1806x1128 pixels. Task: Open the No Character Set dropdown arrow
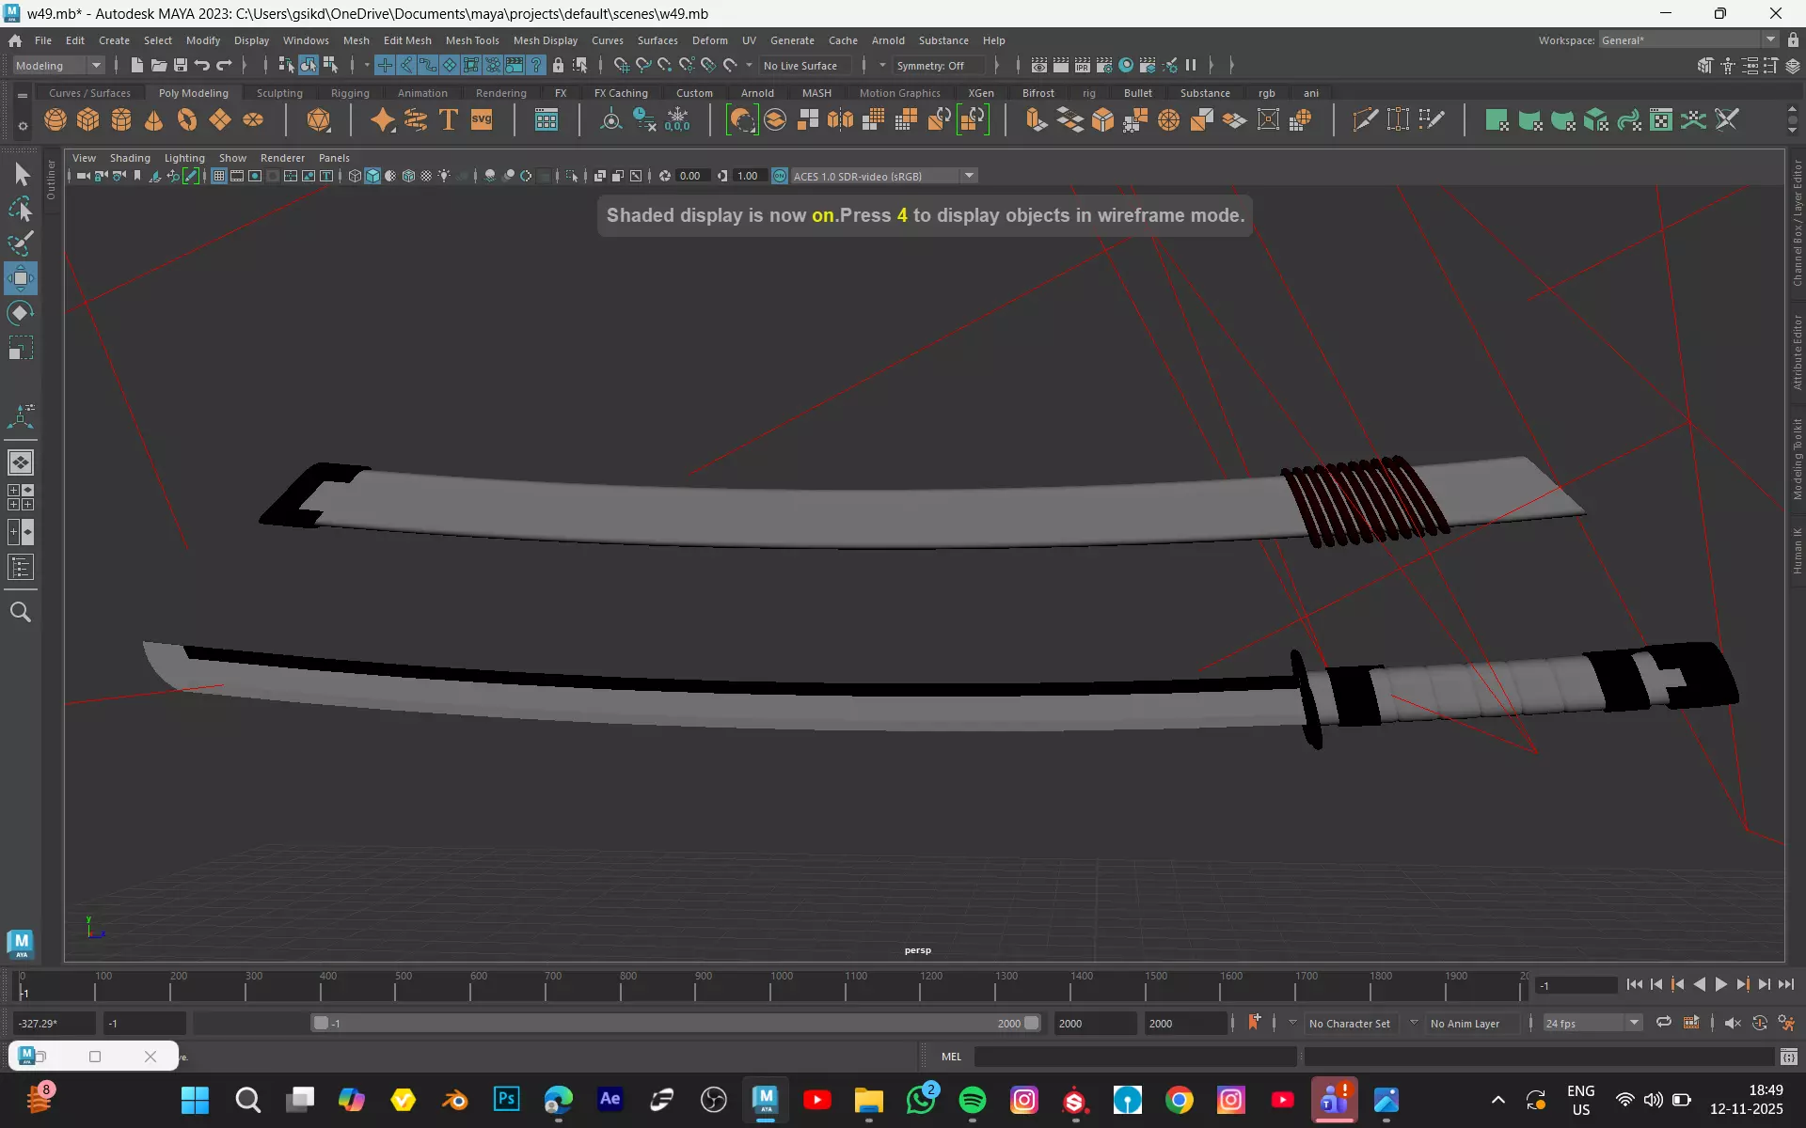coord(1292,1023)
